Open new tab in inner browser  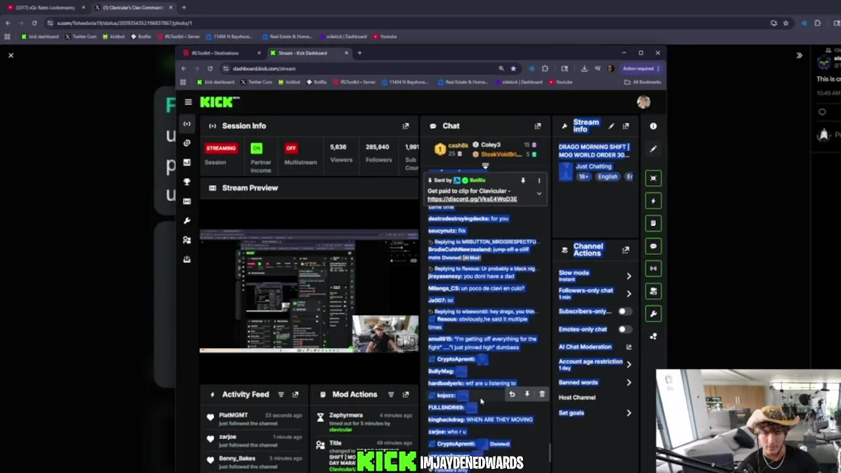359,53
